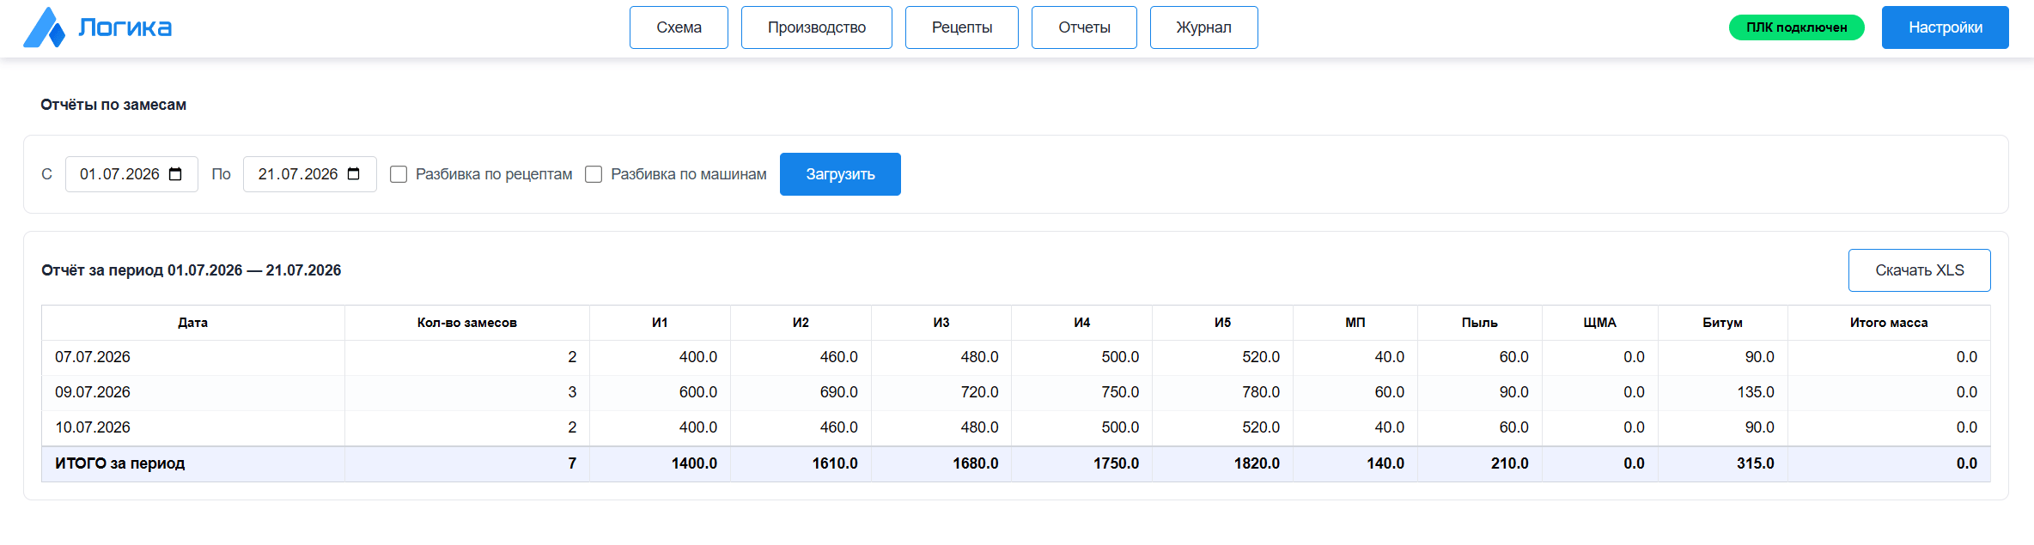This screenshot has width=2034, height=545.
Task: Click the ПЛК подключен status badge
Action: [1797, 27]
